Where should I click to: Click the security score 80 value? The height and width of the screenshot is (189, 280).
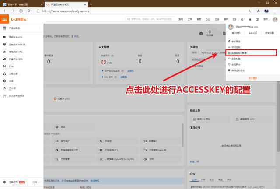[104, 62]
